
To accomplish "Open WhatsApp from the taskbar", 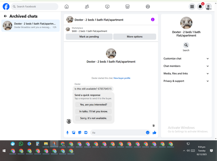I will click(x=21, y=144).
